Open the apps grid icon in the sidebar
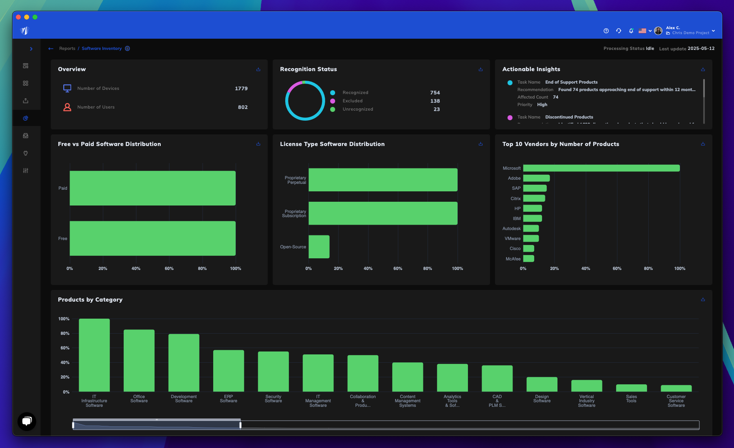Viewport: 734px width, 448px height. 26,83
